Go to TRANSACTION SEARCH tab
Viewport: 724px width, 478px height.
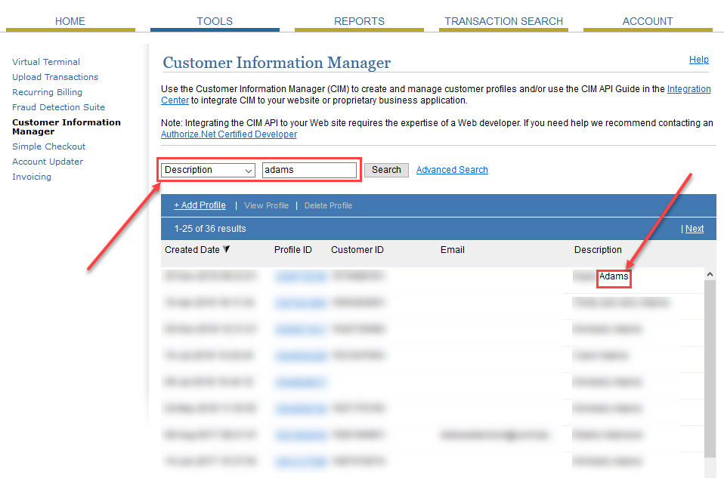coord(504,21)
